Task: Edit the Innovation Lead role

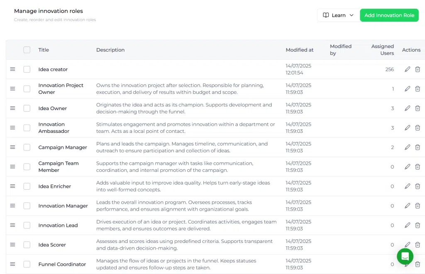Action: pyautogui.click(x=408, y=225)
